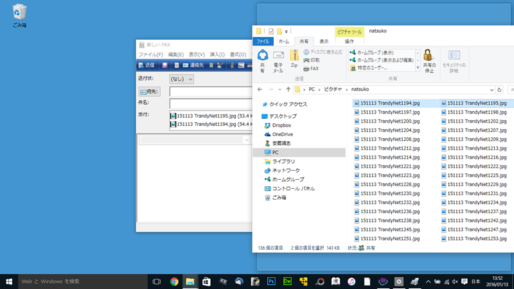Screen dimensions: 514x289
Task: Click the Zip compress icon
Action: pyautogui.click(x=294, y=58)
